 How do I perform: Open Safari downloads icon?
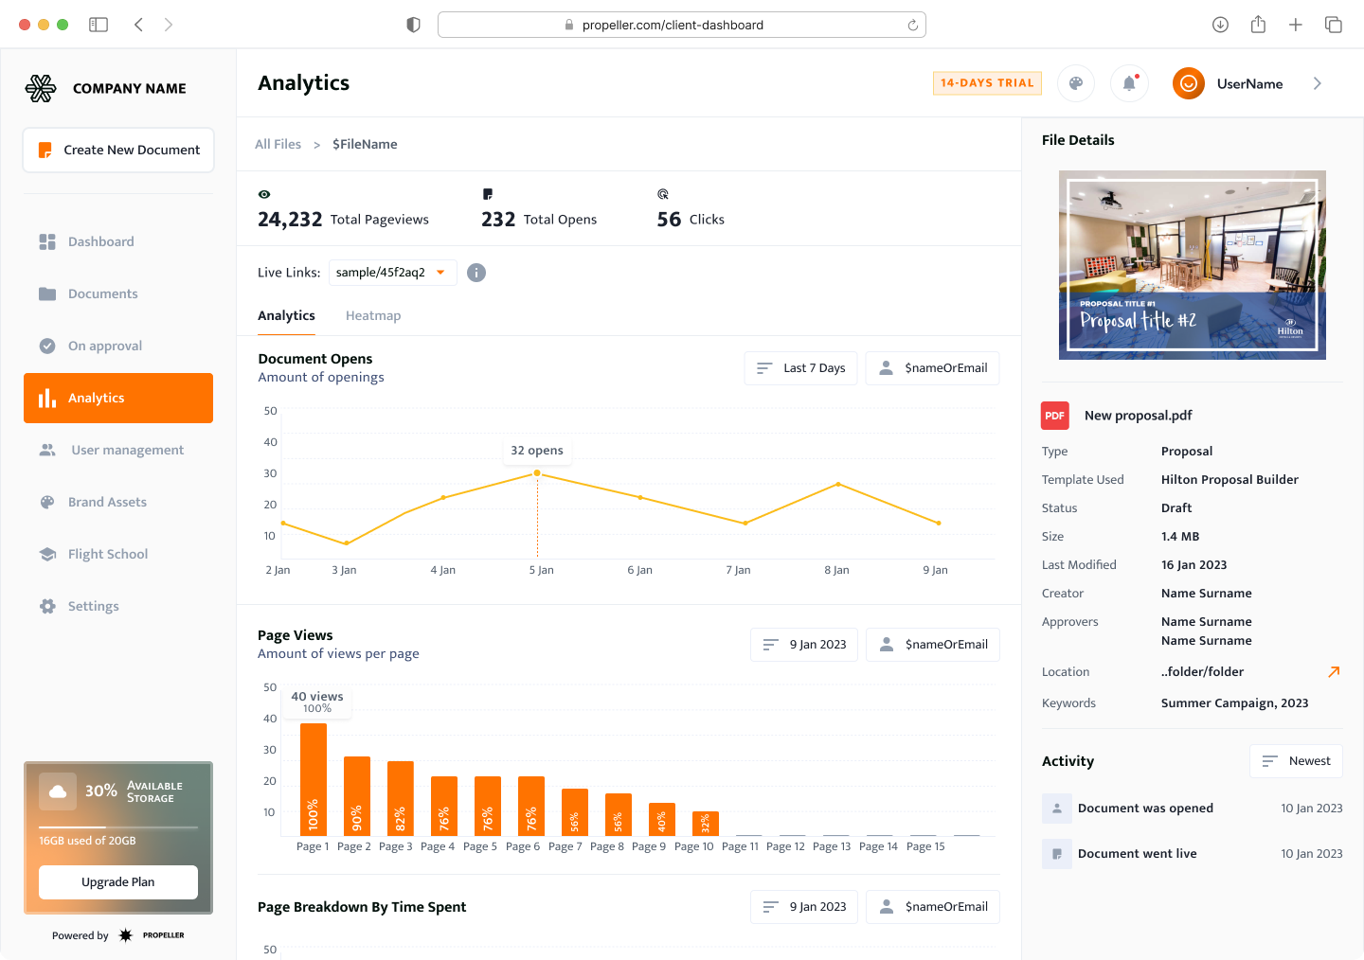tap(1220, 25)
